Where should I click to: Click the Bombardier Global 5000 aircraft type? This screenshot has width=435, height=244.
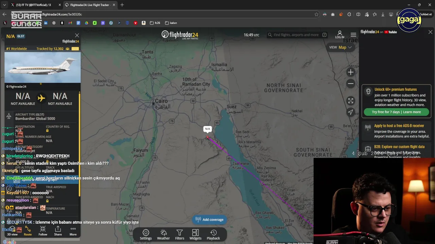pyautogui.click(x=35, y=119)
